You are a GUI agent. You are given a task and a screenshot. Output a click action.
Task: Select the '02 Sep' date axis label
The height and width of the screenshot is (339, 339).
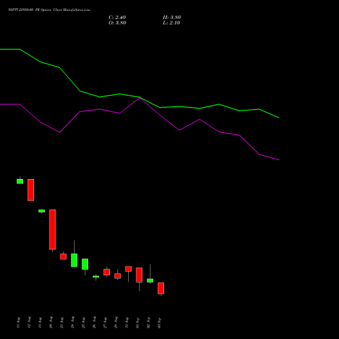[148, 323]
